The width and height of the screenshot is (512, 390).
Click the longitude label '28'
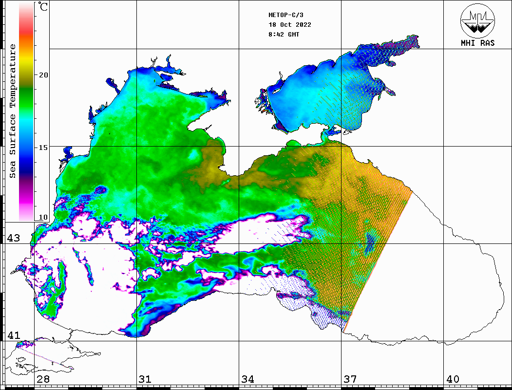tap(43, 379)
